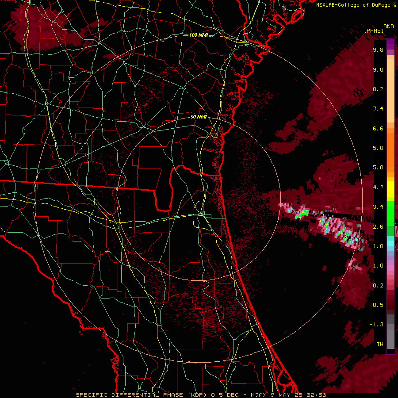Click the 7.4 value on color scale
Image resolution: width=398 pixels, height=398 pixels.
378,109
